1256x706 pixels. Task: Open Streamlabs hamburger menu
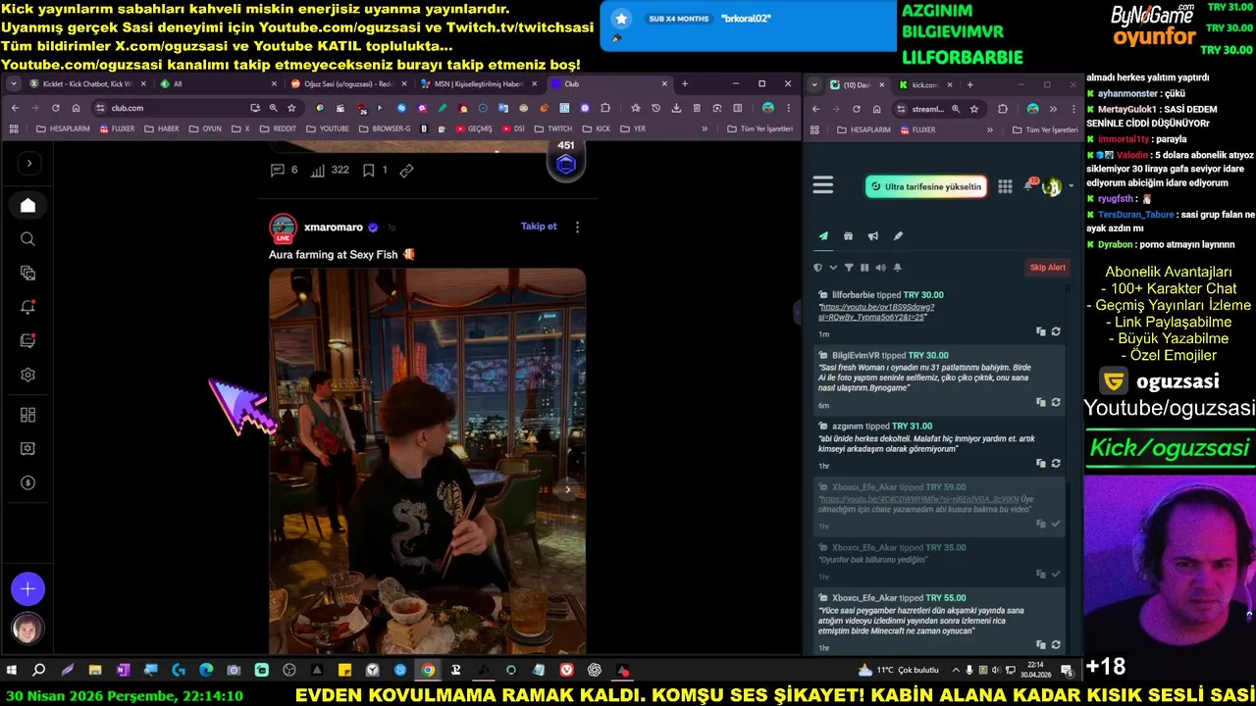(x=822, y=185)
